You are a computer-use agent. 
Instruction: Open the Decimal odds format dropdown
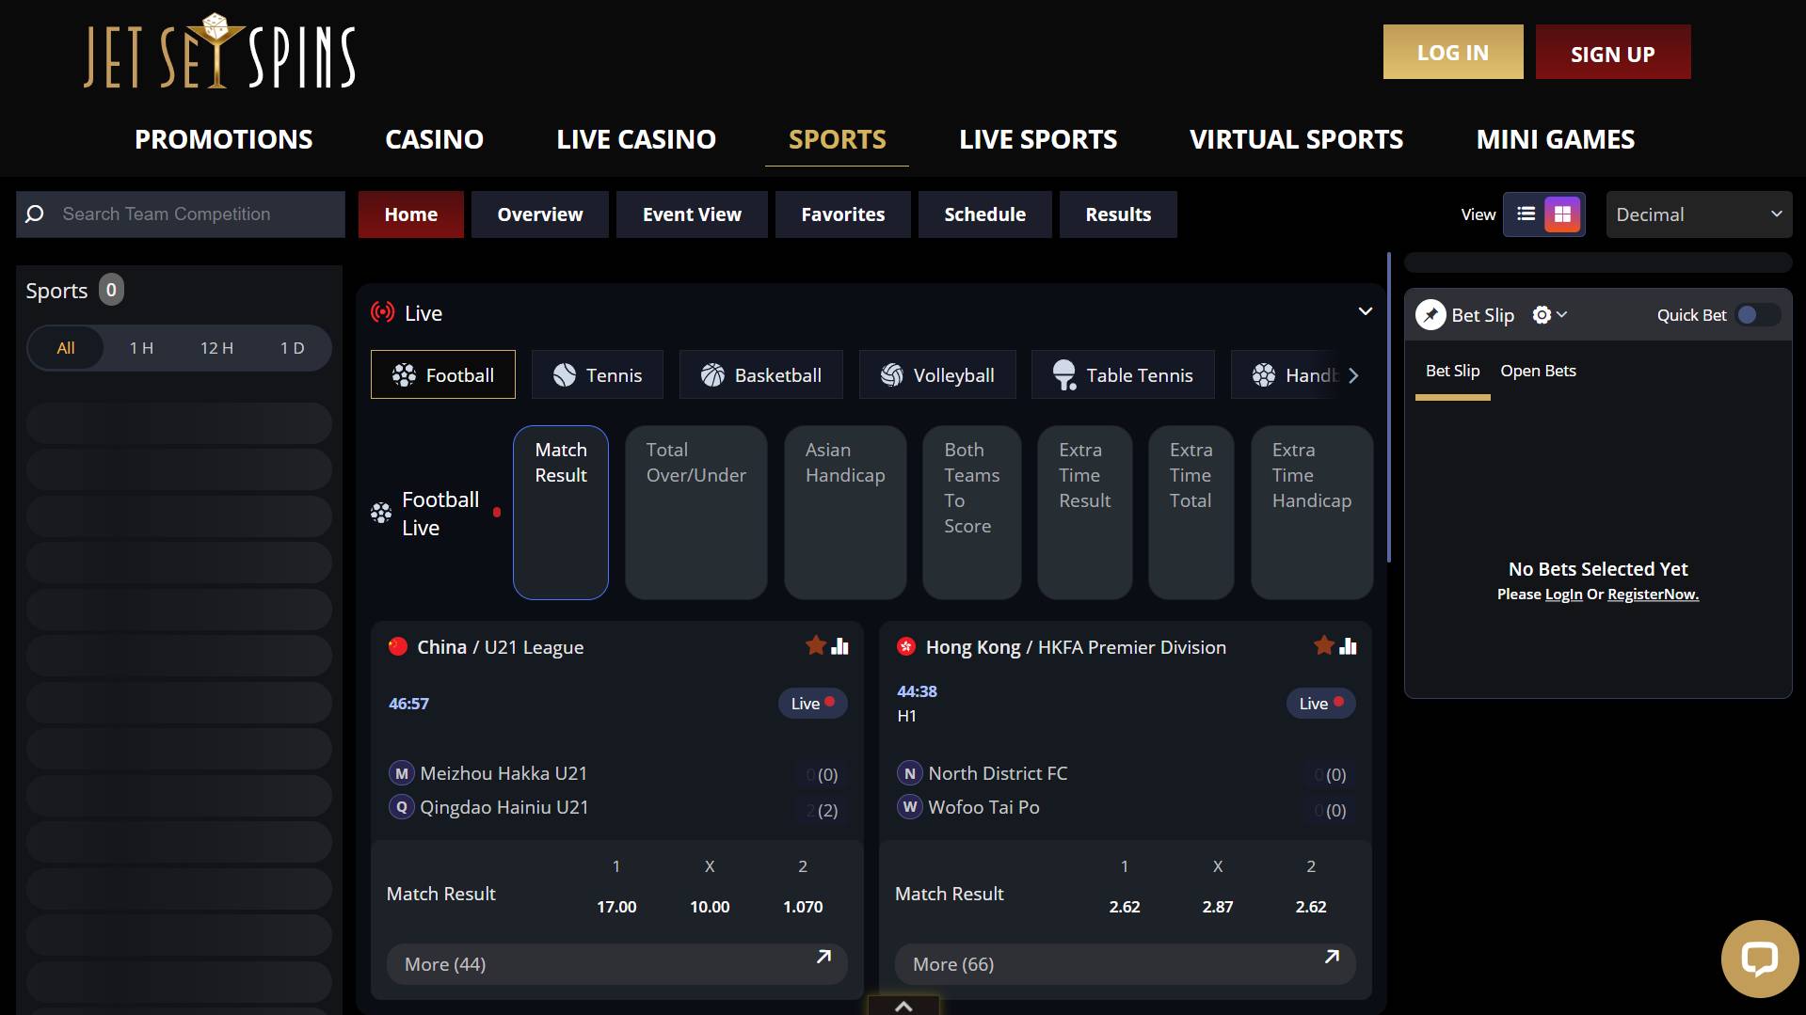1698,214
